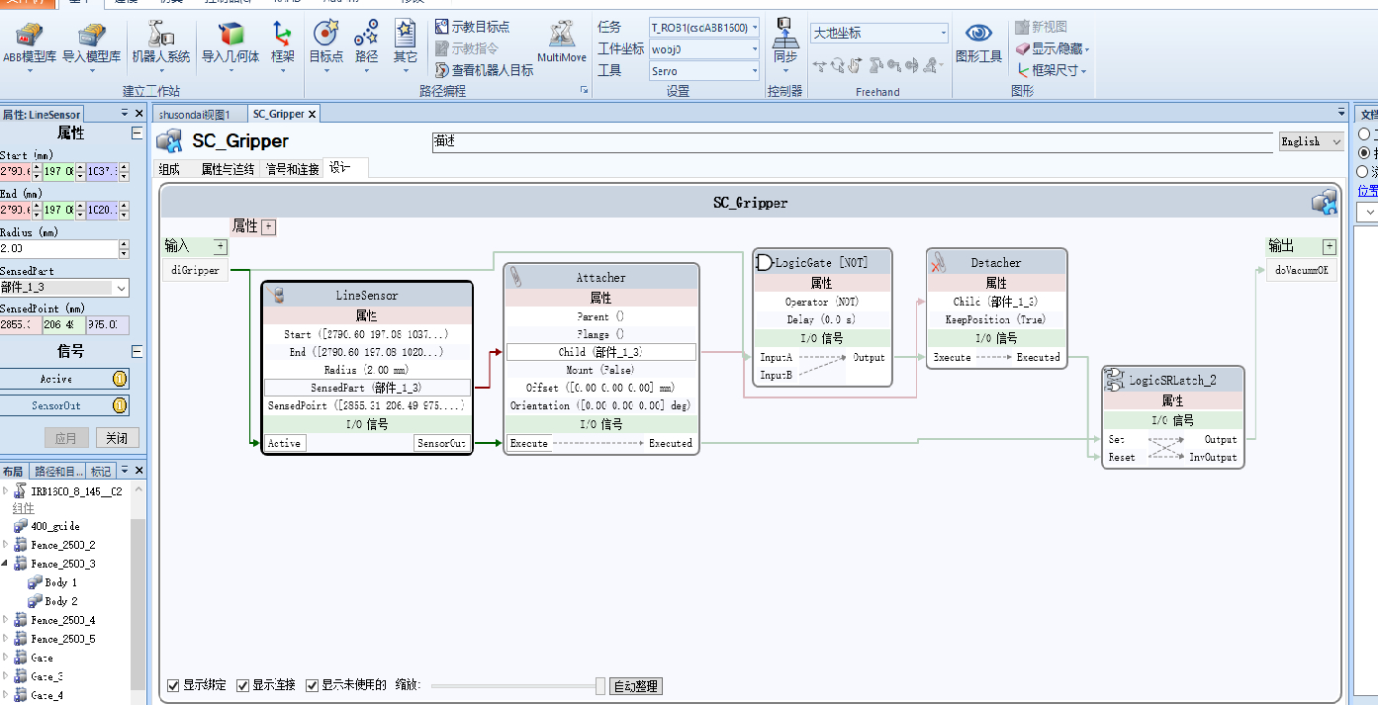Toggle the 显示未使用的 checkbox

coord(313,685)
